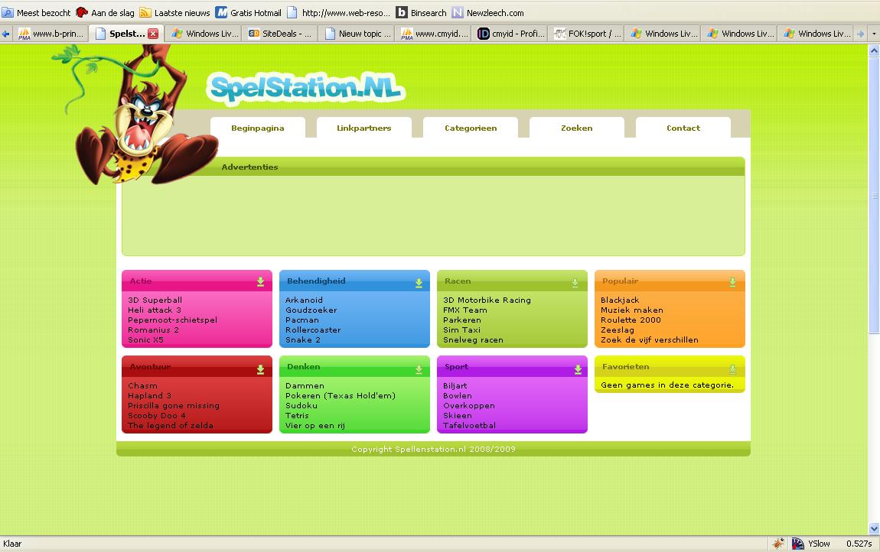
Task: Open the Snake 2 game link
Action: coord(302,340)
